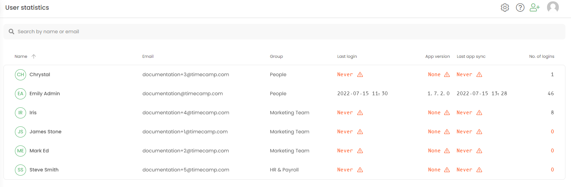Click the Emily Admin EA avatar
Image resolution: width=571 pixels, height=187 pixels.
pyautogui.click(x=21, y=93)
